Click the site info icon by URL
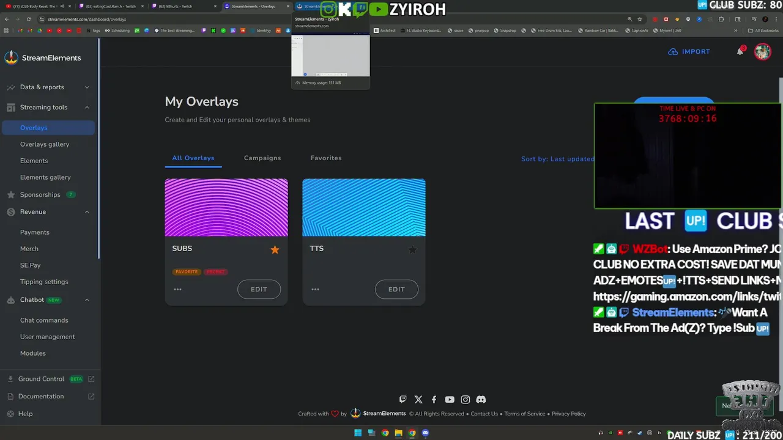Viewport: 783px width, 440px height. click(42, 19)
